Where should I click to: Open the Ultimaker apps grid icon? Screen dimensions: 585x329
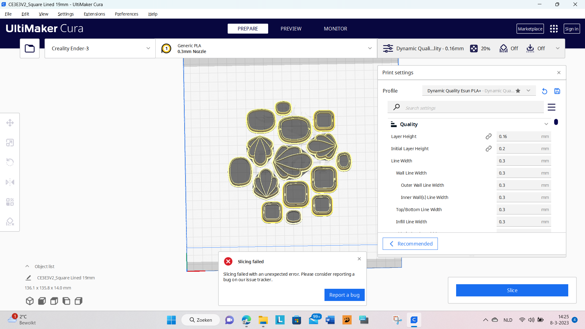point(554,29)
